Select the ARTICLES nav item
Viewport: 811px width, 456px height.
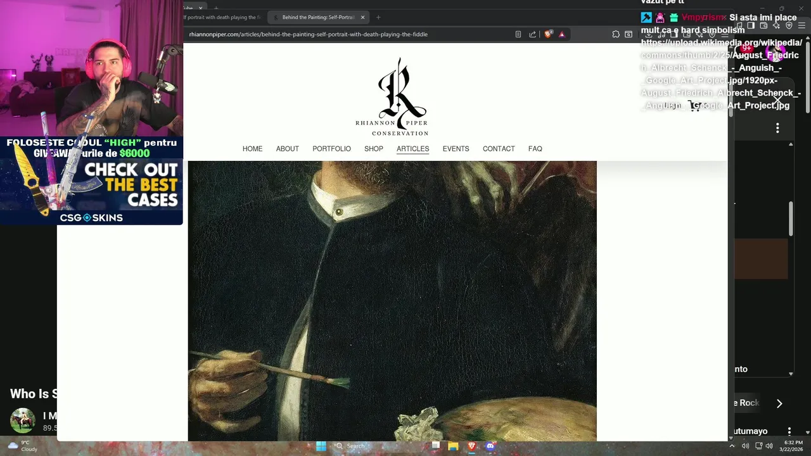(412, 149)
